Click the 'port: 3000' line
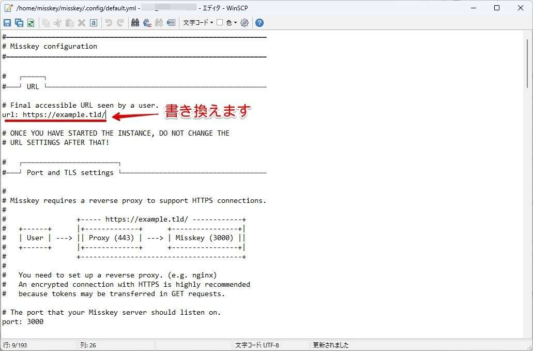 point(23,321)
